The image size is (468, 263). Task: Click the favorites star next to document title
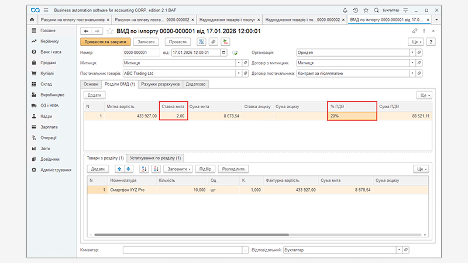click(109, 31)
